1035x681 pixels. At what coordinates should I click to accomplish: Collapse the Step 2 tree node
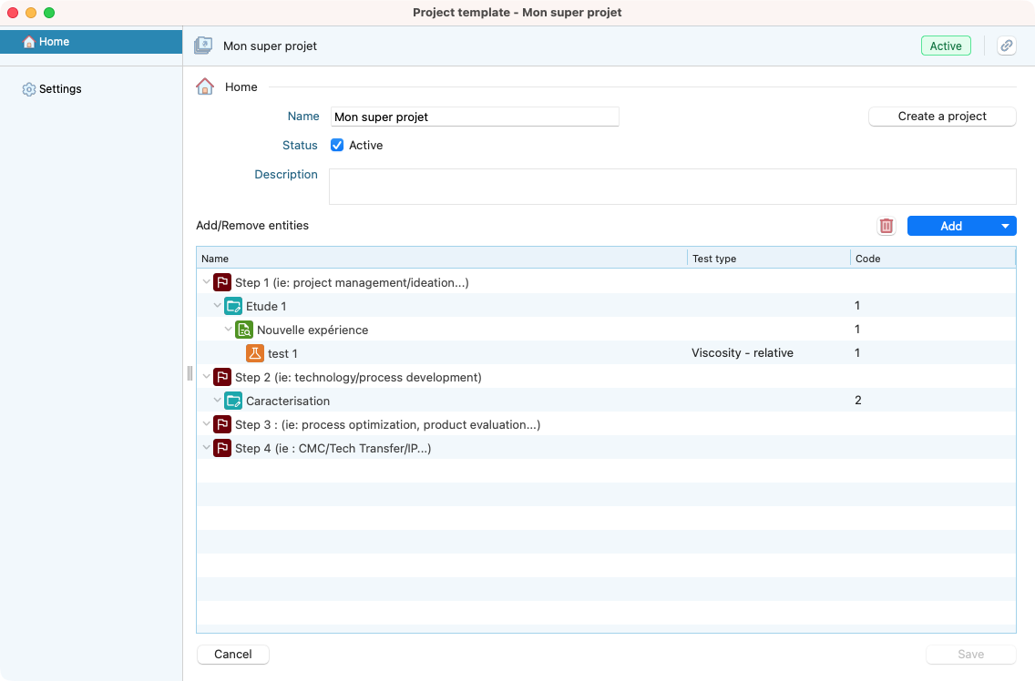[206, 377]
